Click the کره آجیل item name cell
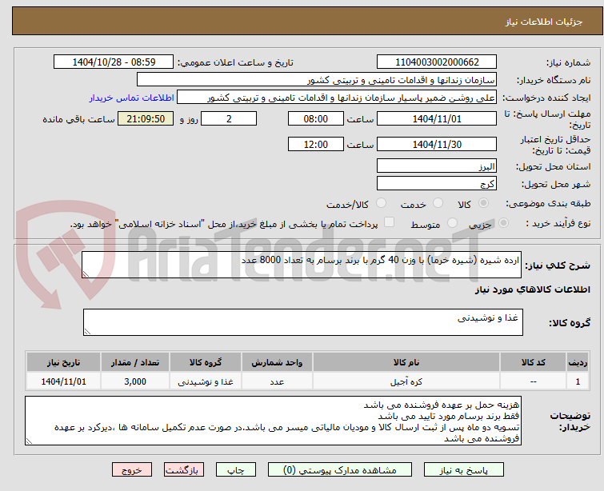This screenshot has height=491, width=604. click(x=406, y=381)
